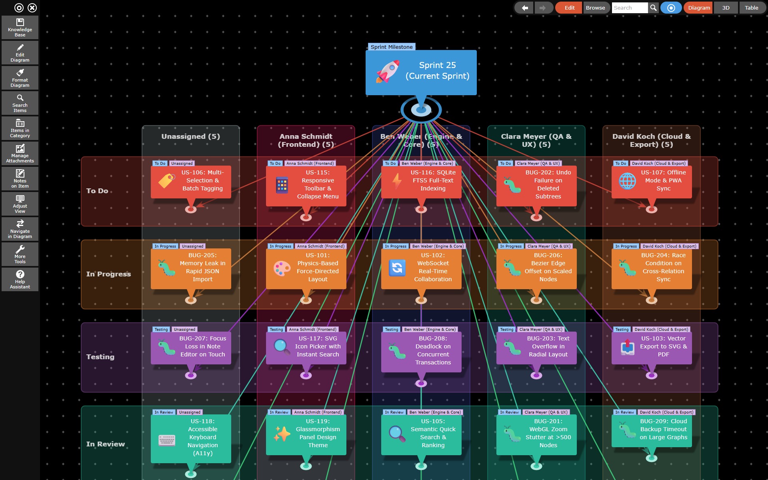768x480 pixels.
Task: Click the rocket icon on Sprint 25
Action: (388, 72)
